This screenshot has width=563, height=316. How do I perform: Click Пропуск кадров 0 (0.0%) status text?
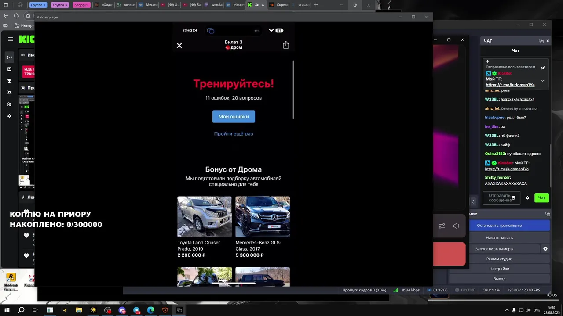[364, 290]
